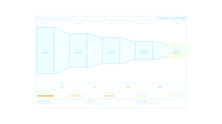Click the 'REJECTED' footer heading
The width and height of the screenshot is (222, 124).
tap(142, 101)
